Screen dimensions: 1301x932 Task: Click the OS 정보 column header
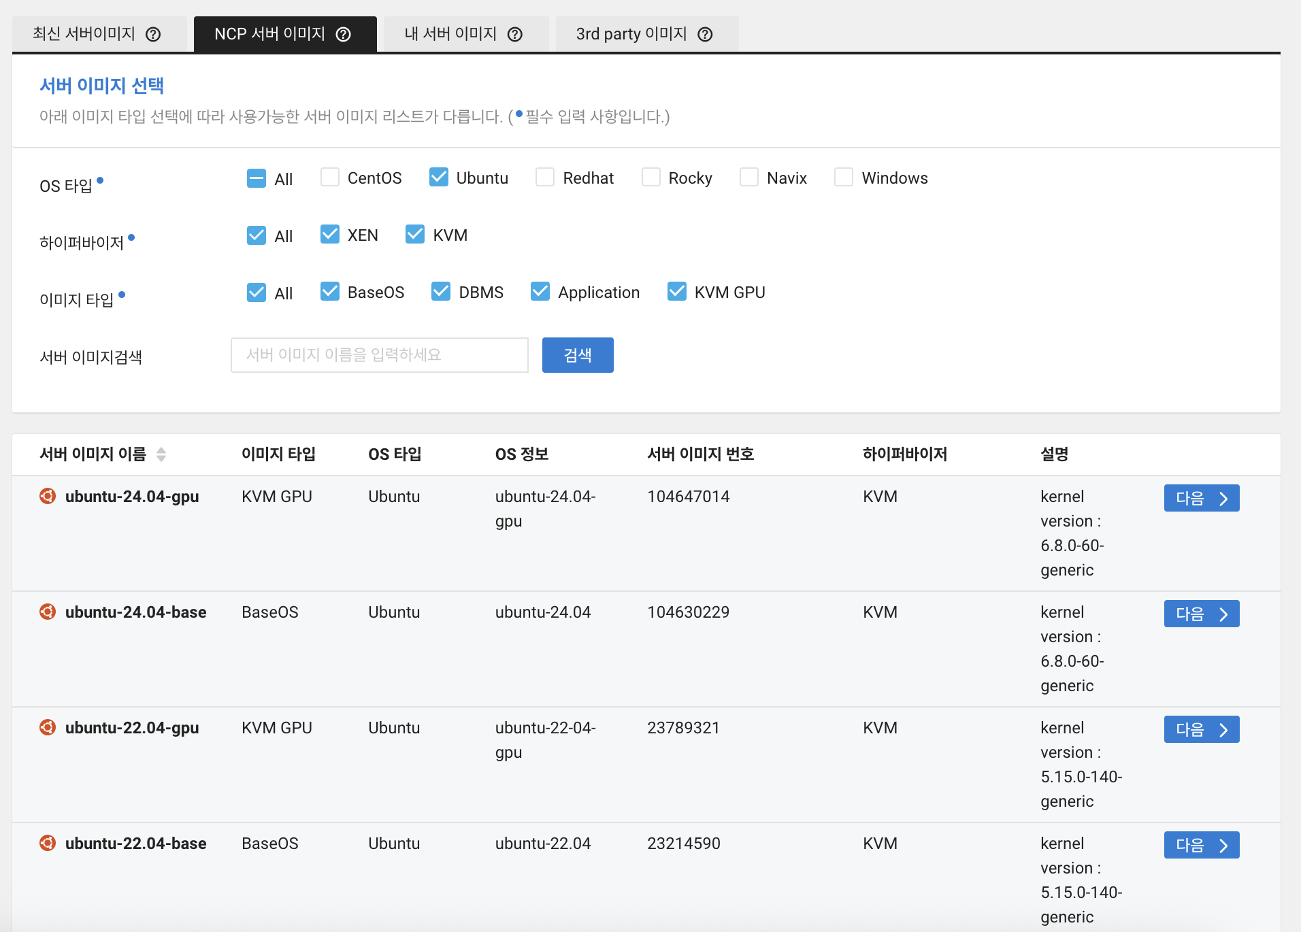[x=522, y=454]
